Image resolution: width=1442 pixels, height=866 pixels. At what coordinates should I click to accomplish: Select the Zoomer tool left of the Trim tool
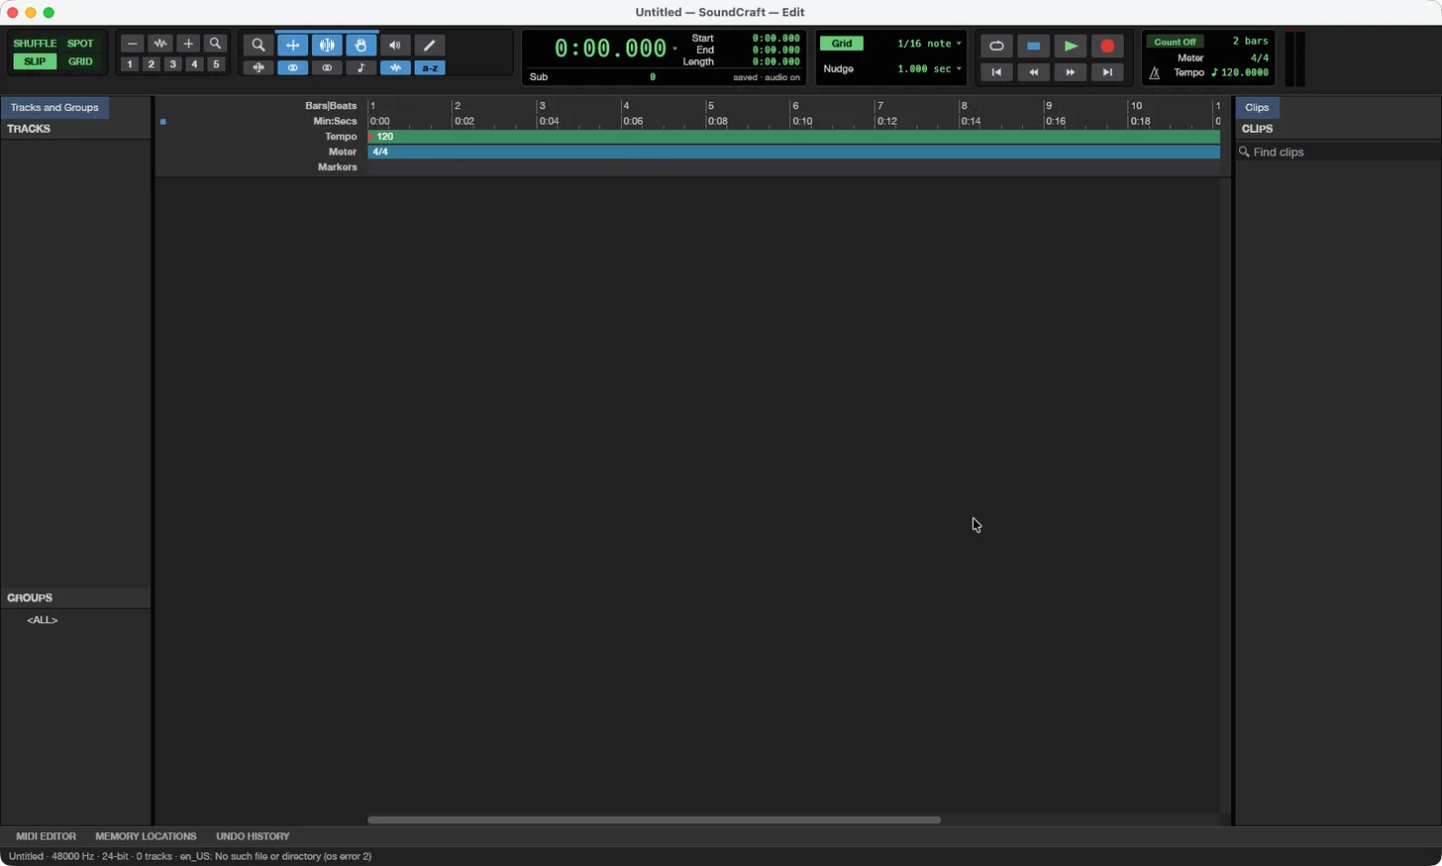click(258, 46)
